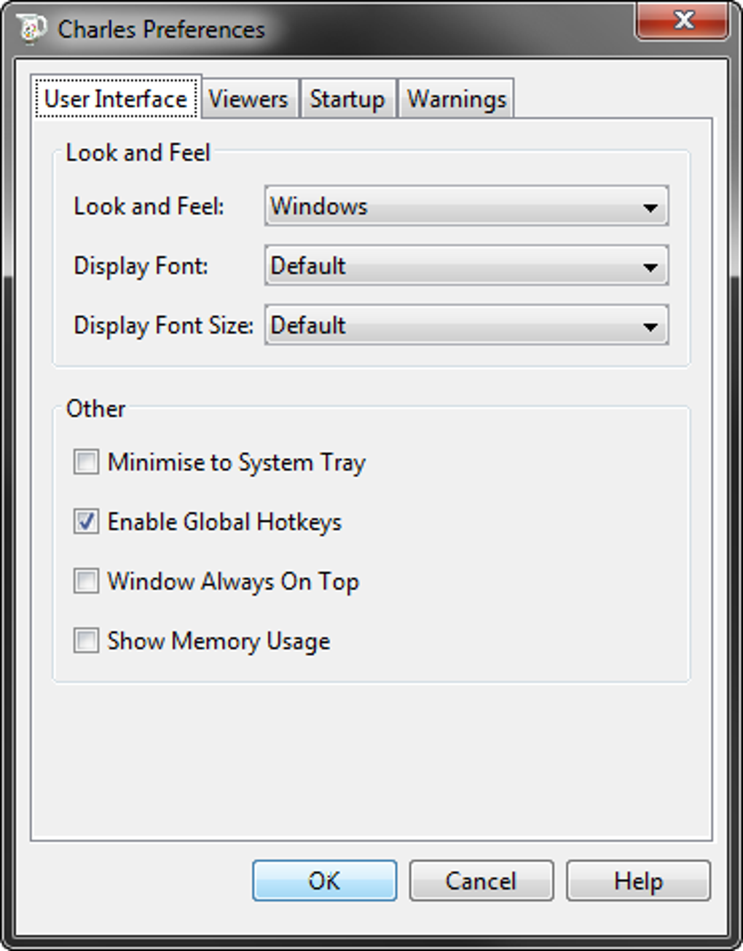Click the Charles app icon in title bar
Screen dimensions: 743x951
(30, 28)
